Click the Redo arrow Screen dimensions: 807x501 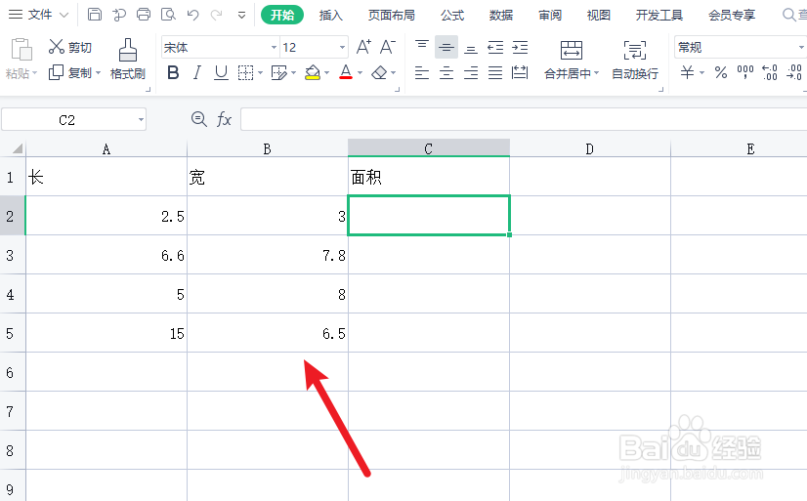pos(217,15)
